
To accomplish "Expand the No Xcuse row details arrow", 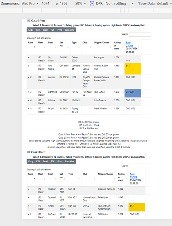I will click(x=29, y=57).
